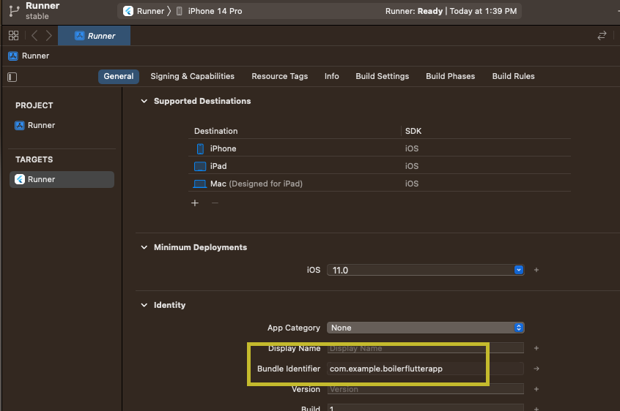This screenshot has width=620, height=411.
Task: Click the Destination column header
Action: pyautogui.click(x=216, y=131)
